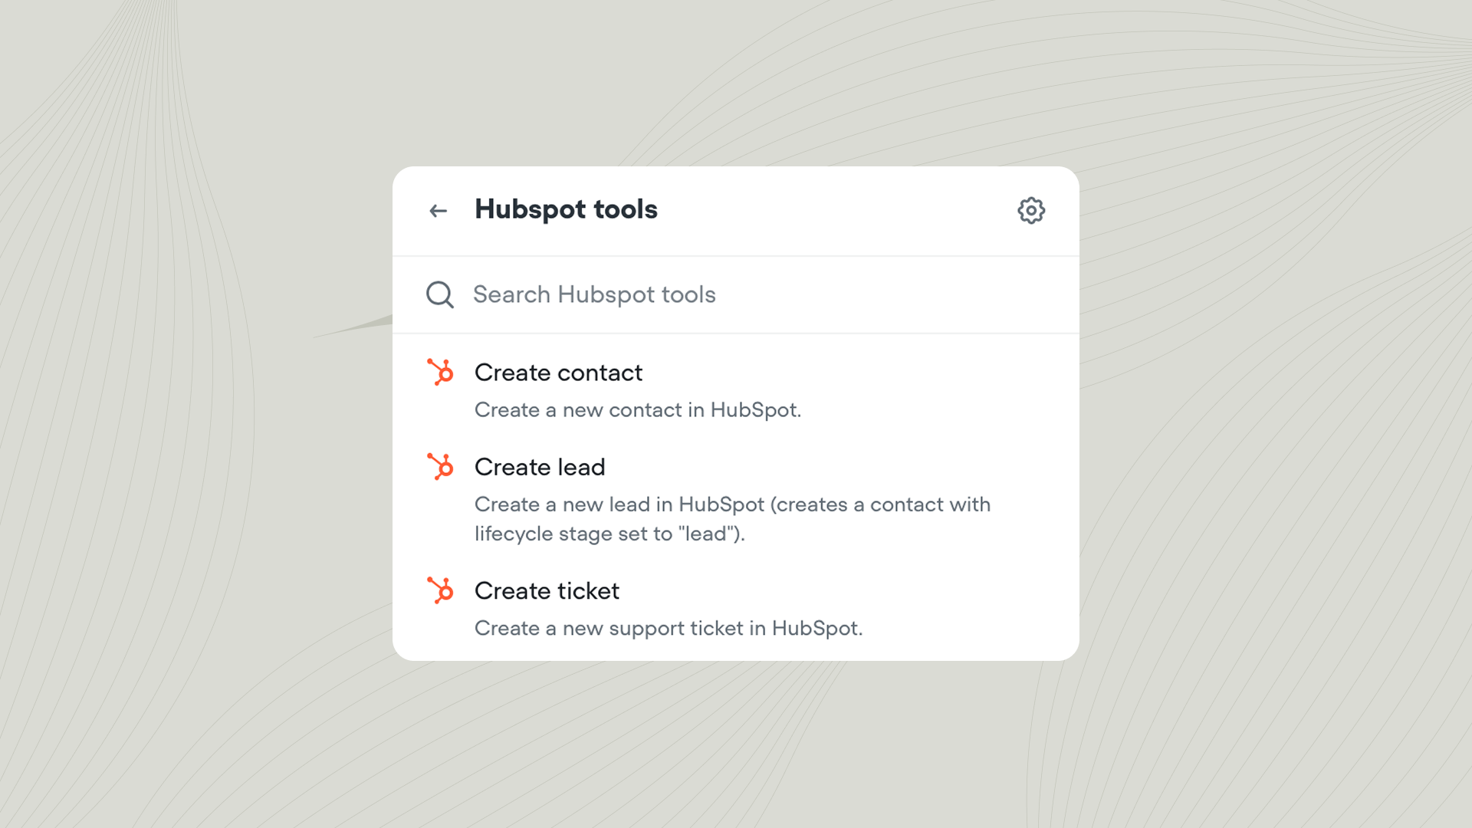1472x828 pixels.
Task: Click the back arrow to leave Hubspot tools
Action: point(437,210)
